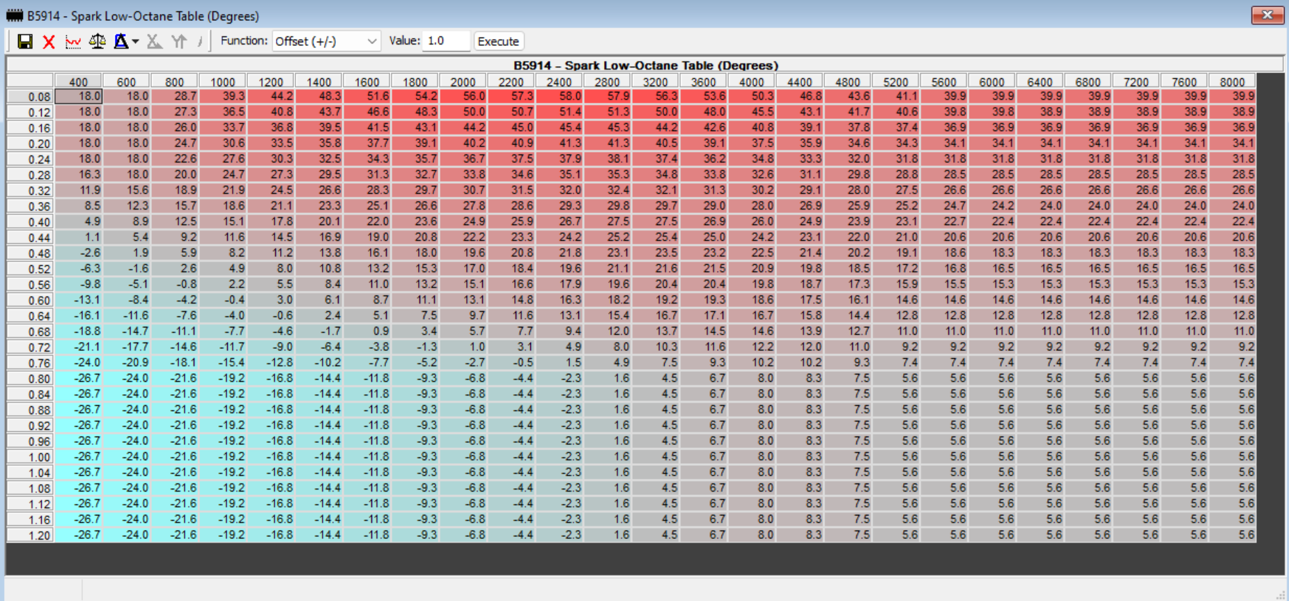
Task: Click the grayed-out X-axis icon
Action: (x=154, y=42)
